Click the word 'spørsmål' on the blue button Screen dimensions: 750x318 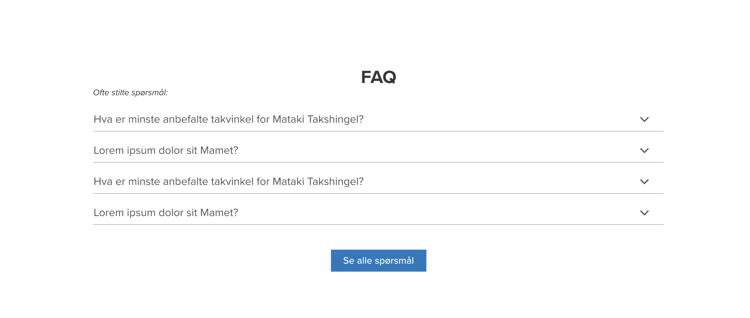(394, 261)
